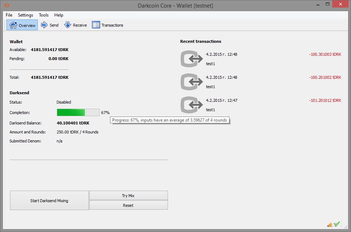Click Pending balance 0.00 tDRK
351x232 pixels.
click(58, 59)
